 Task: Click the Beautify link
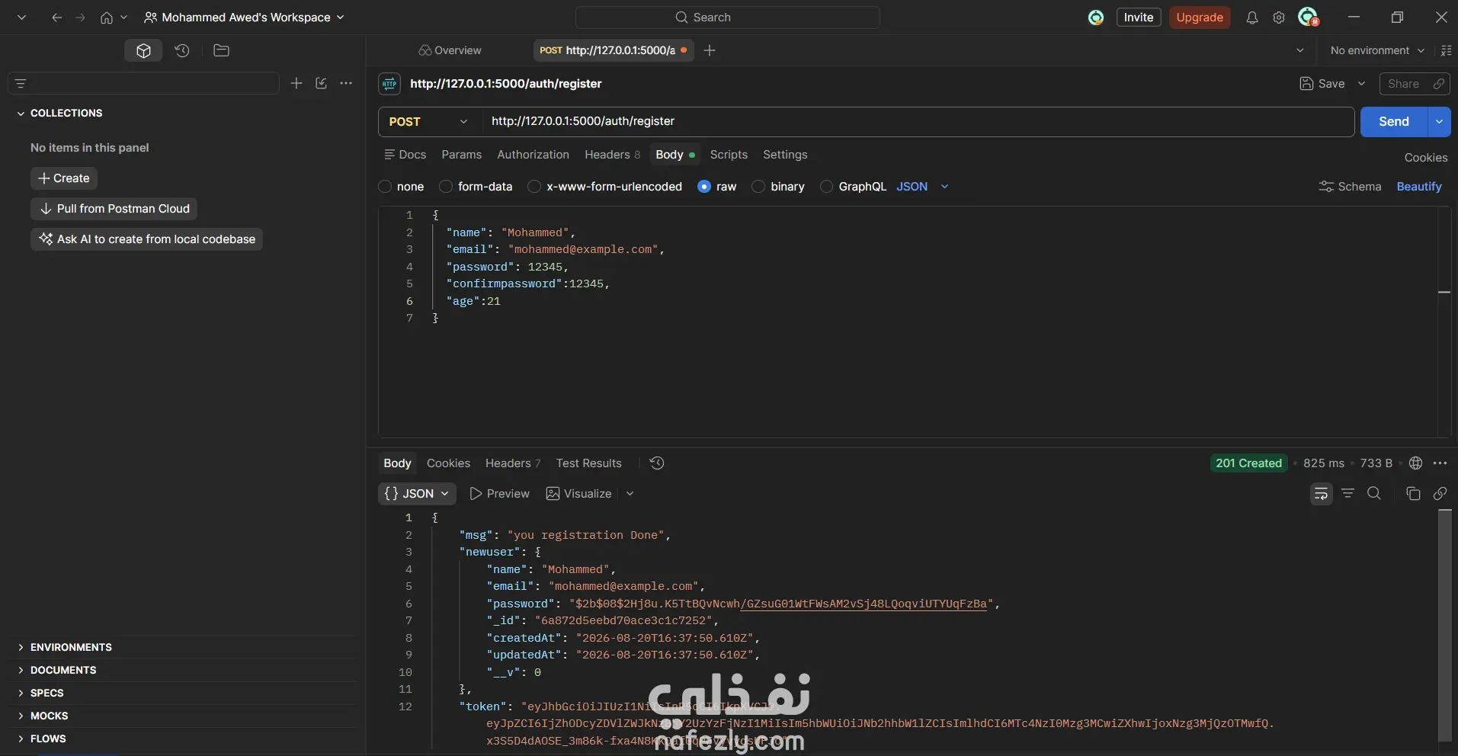point(1418,187)
